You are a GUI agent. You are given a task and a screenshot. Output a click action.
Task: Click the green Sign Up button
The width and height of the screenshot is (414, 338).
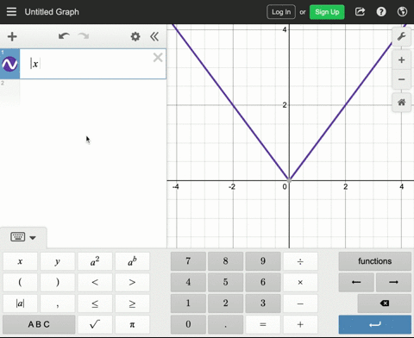(327, 12)
